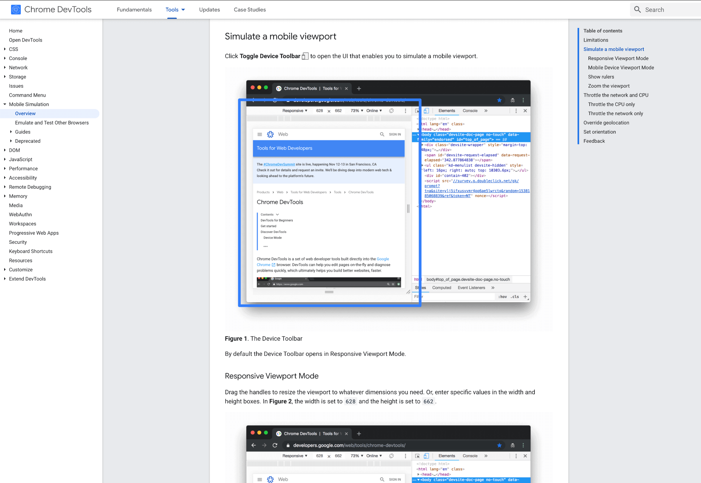701x483 pixels.
Task: Click the '662' height code value
Action: point(428,401)
